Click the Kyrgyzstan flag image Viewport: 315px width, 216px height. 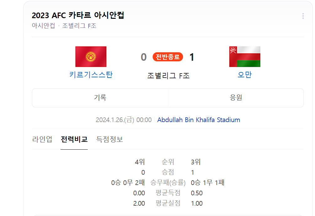tap(91, 57)
